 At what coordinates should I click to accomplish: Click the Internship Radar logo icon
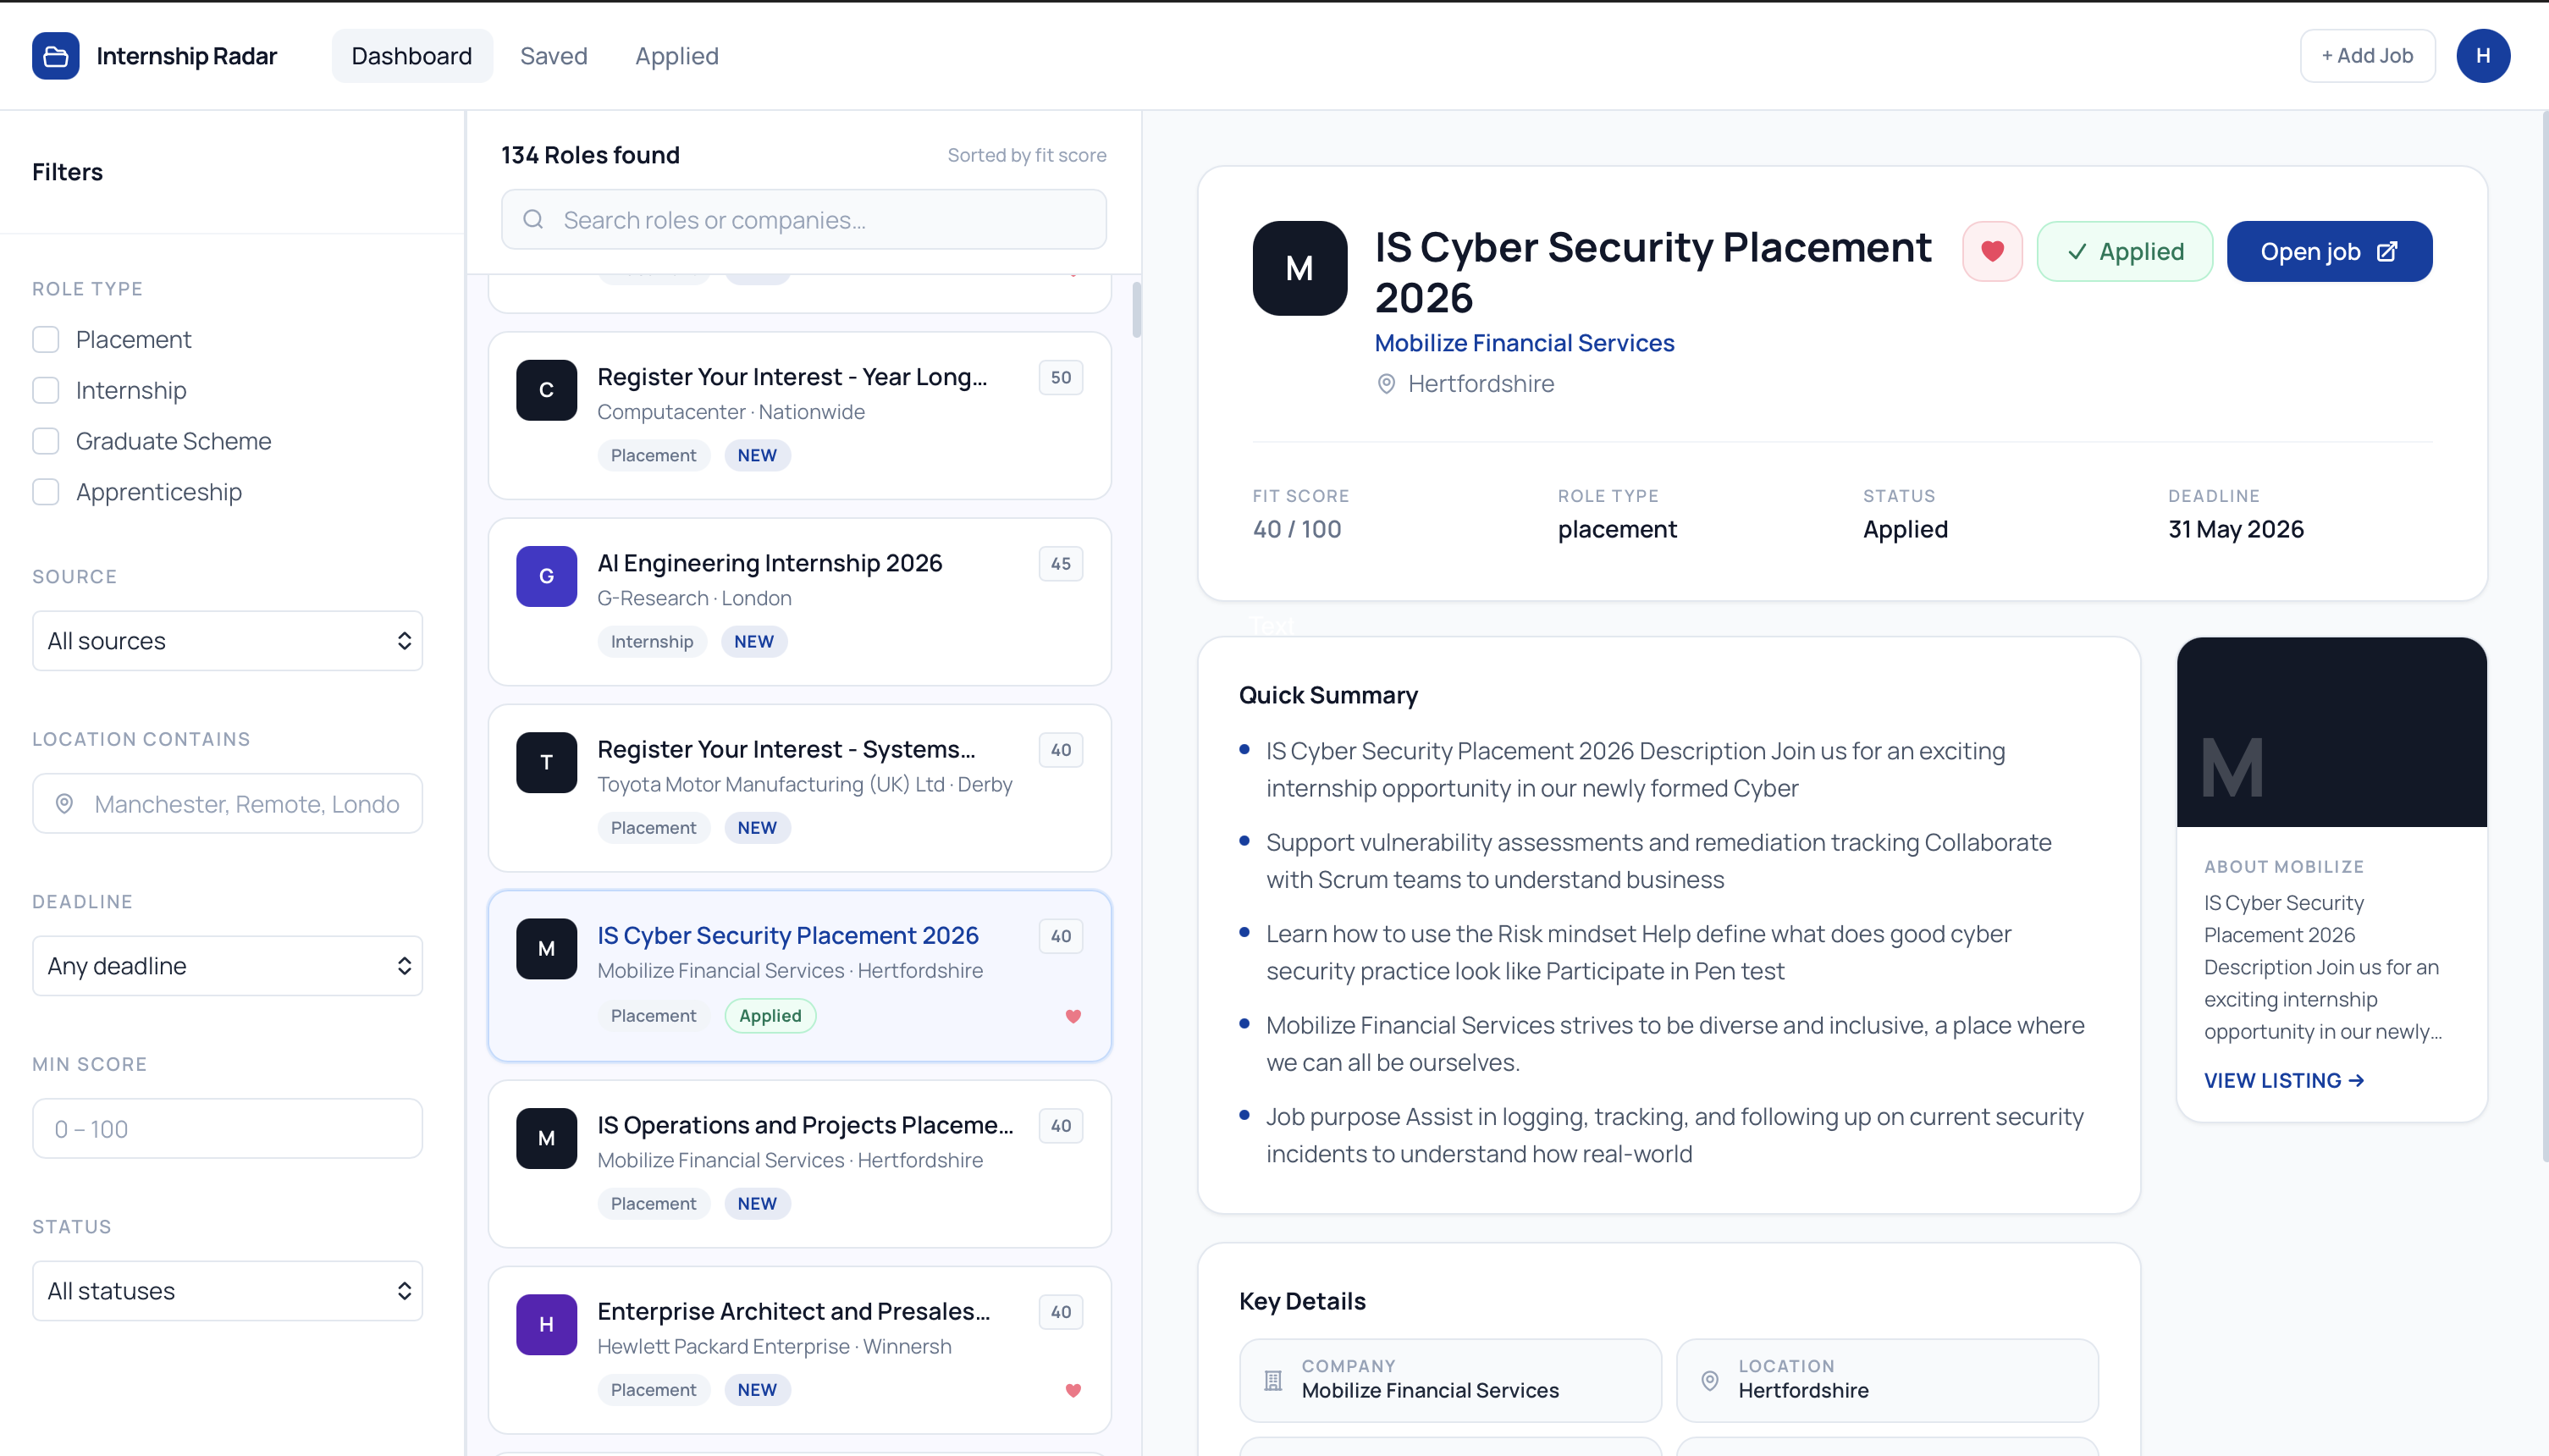point(55,56)
